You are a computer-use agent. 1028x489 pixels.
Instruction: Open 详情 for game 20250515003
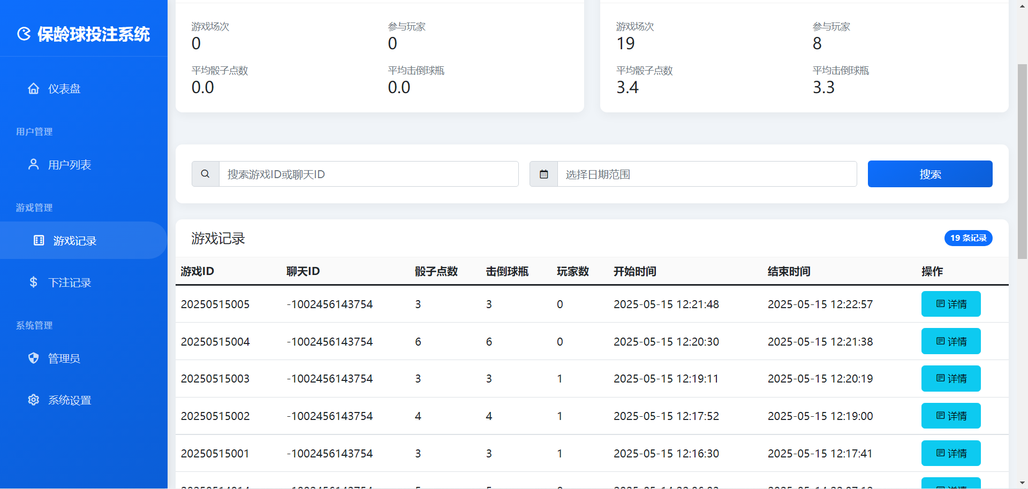pyautogui.click(x=950, y=378)
